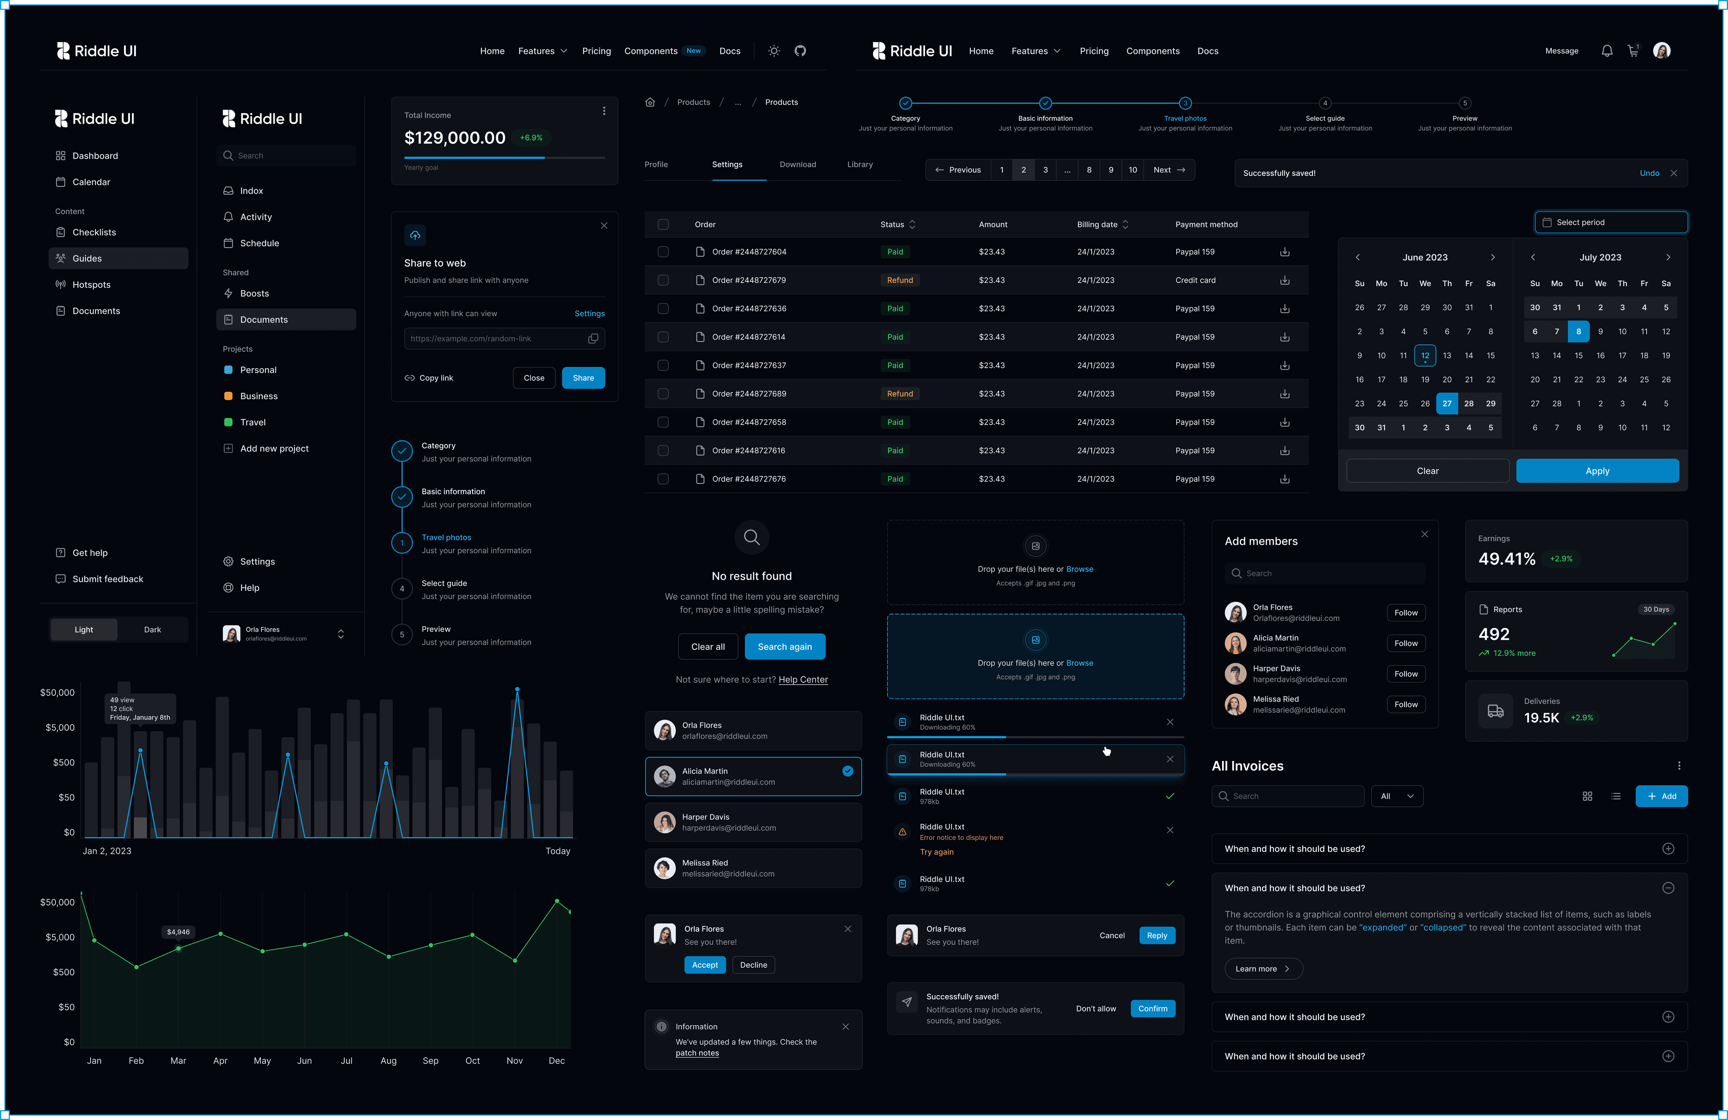Check the box for Order #2448727604
1728x1120 pixels.
click(663, 252)
